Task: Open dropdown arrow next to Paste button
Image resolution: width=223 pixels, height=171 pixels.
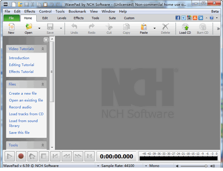Action: pos(155,28)
